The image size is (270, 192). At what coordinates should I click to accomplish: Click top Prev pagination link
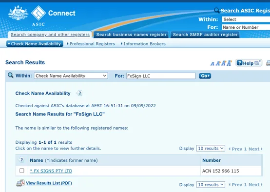click(x=235, y=149)
